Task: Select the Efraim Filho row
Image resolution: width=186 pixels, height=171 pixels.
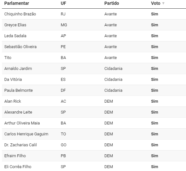Action: [x=94, y=156]
